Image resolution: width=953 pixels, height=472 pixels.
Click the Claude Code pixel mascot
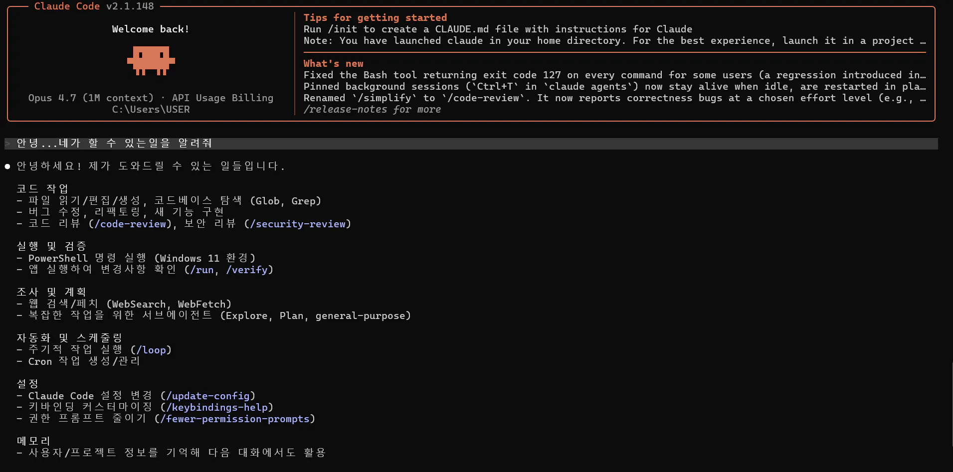coord(151,61)
